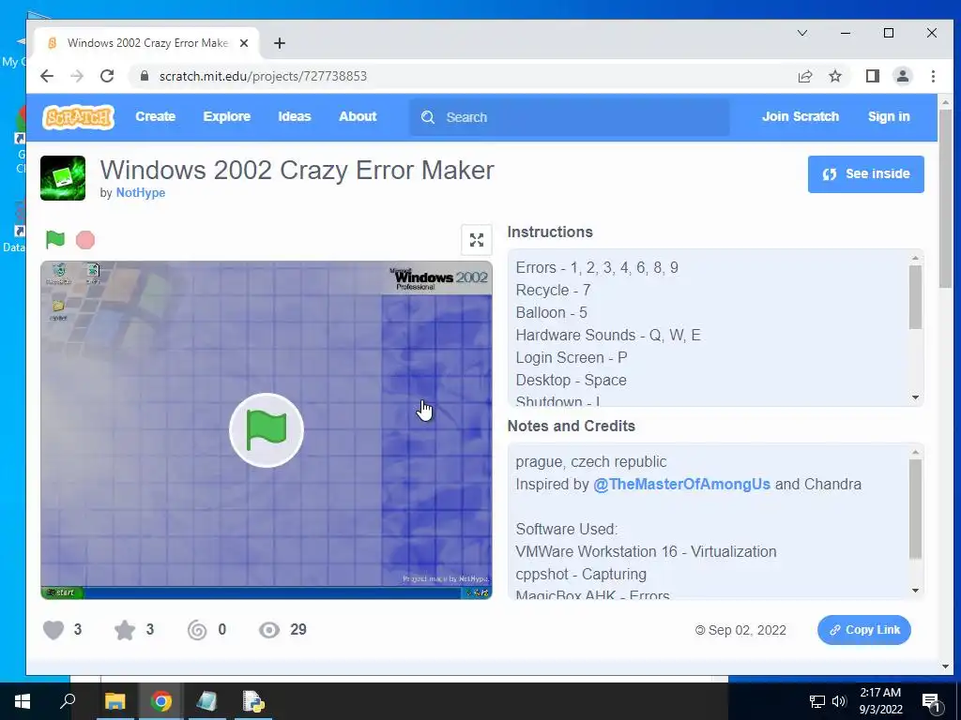Focus the Scratch search field
Image resolution: width=961 pixels, height=720 pixels.
point(570,117)
